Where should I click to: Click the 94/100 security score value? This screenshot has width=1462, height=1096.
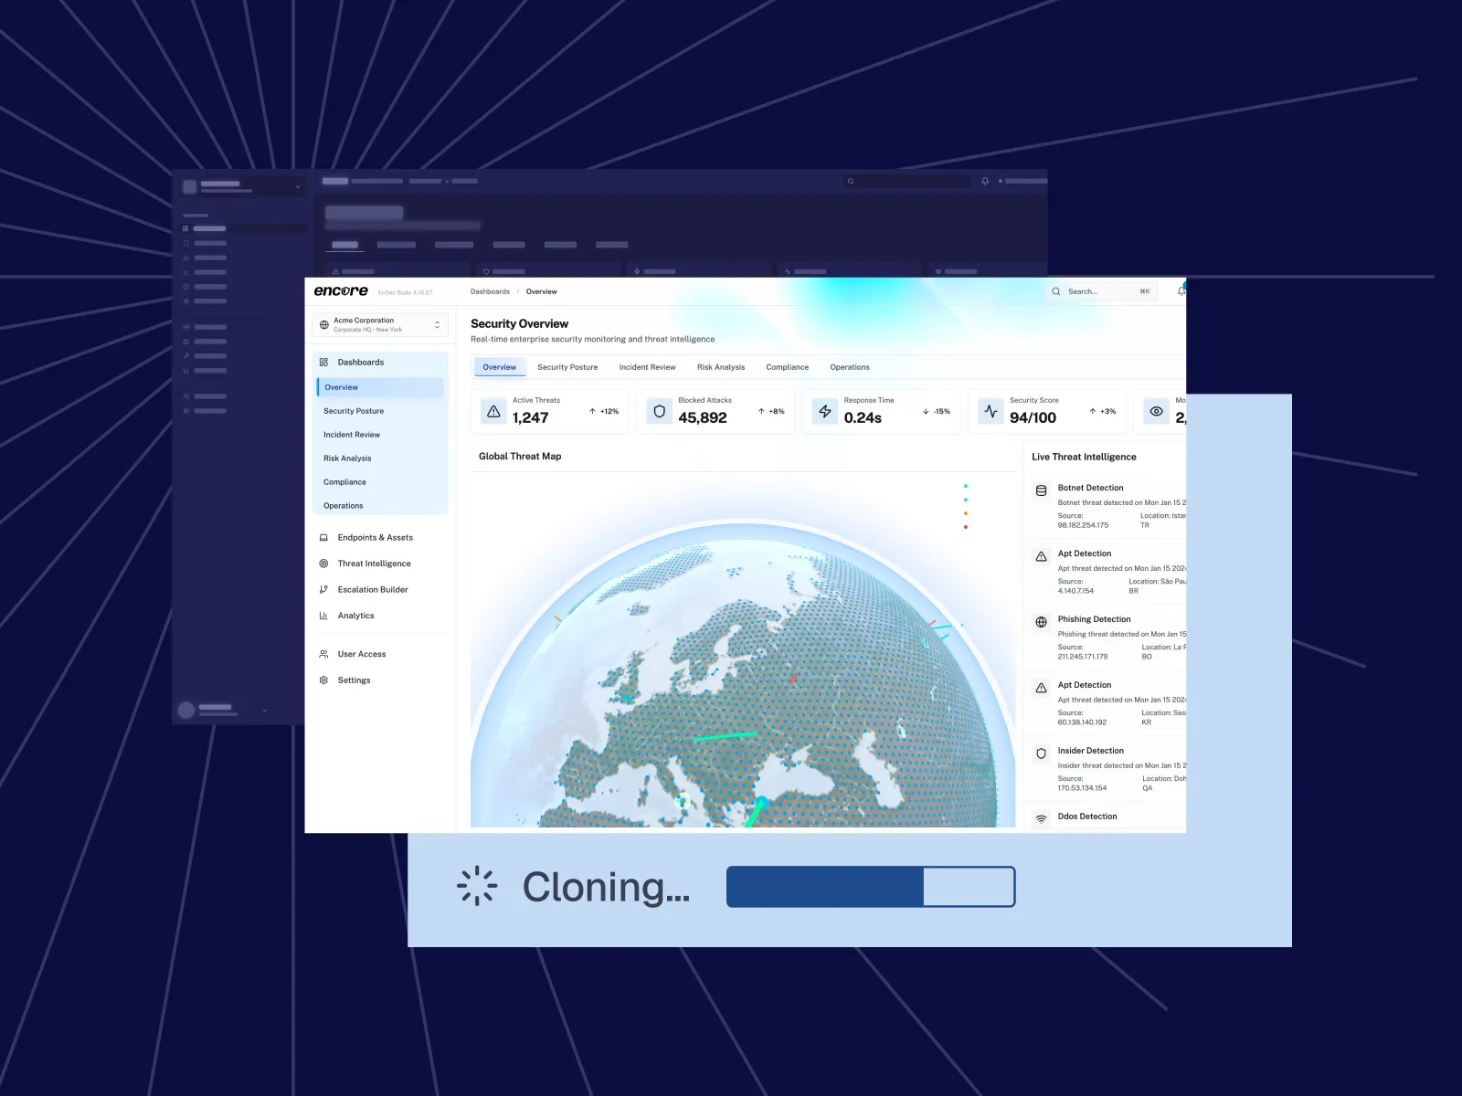(x=1033, y=417)
